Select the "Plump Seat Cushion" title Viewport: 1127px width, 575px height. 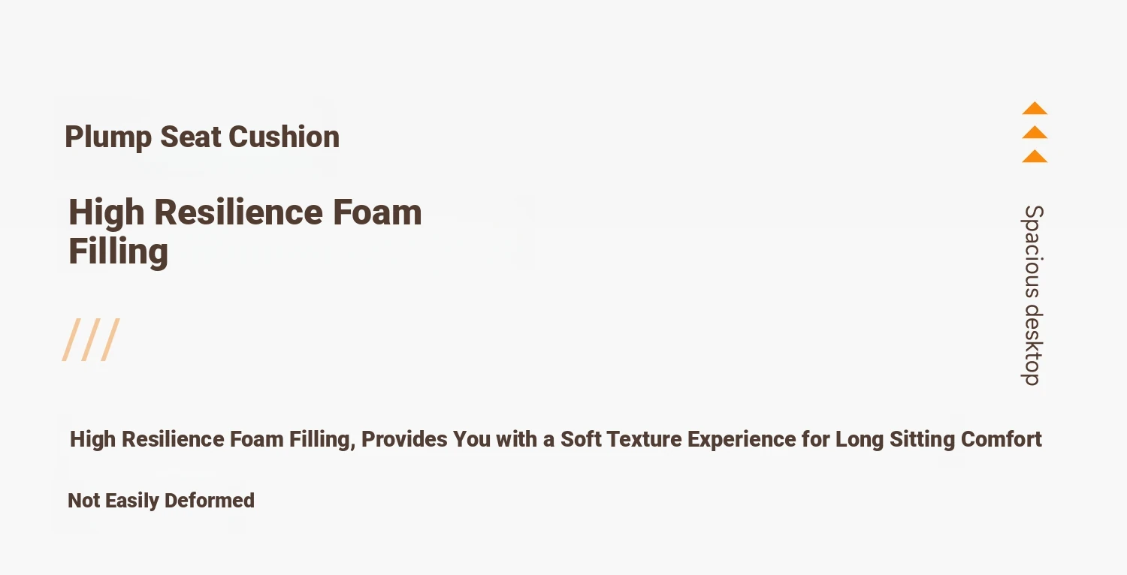tap(201, 137)
